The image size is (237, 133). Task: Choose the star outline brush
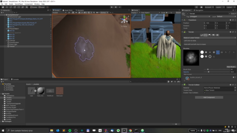tap(210, 57)
